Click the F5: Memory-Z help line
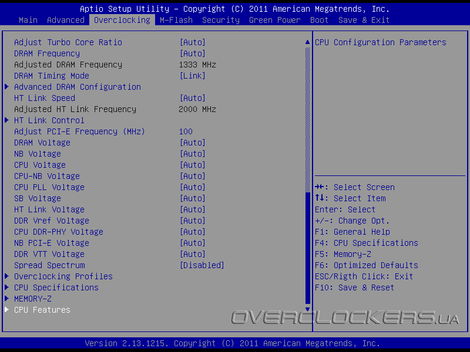The image size is (470, 352). pyautogui.click(x=343, y=254)
